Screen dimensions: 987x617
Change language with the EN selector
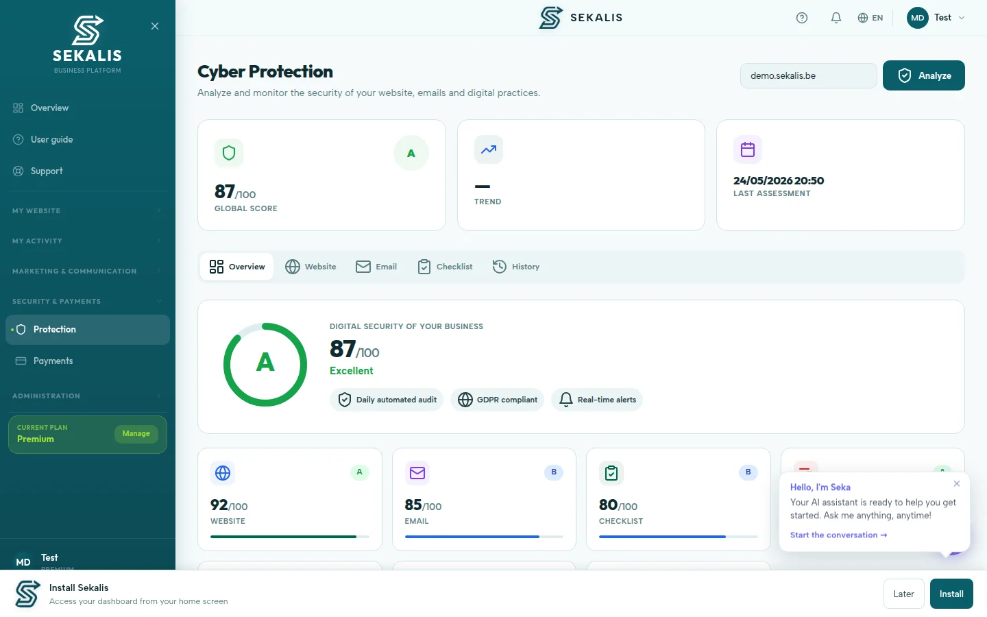pos(870,18)
